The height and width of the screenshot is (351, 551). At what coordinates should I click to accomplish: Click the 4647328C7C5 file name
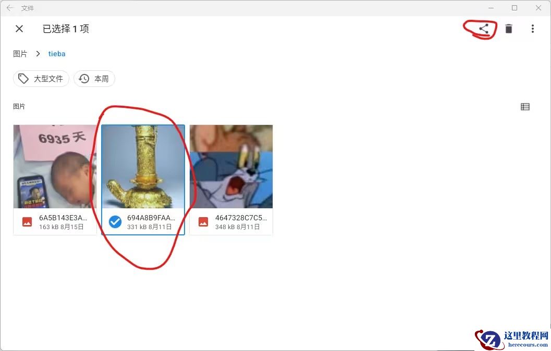(241, 218)
